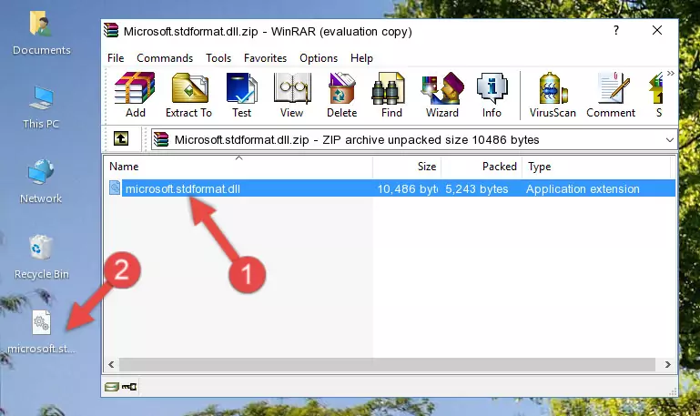This screenshot has height=416, width=700.
Task: Select the Documents desktop icon
Action: tap(41, 33)
